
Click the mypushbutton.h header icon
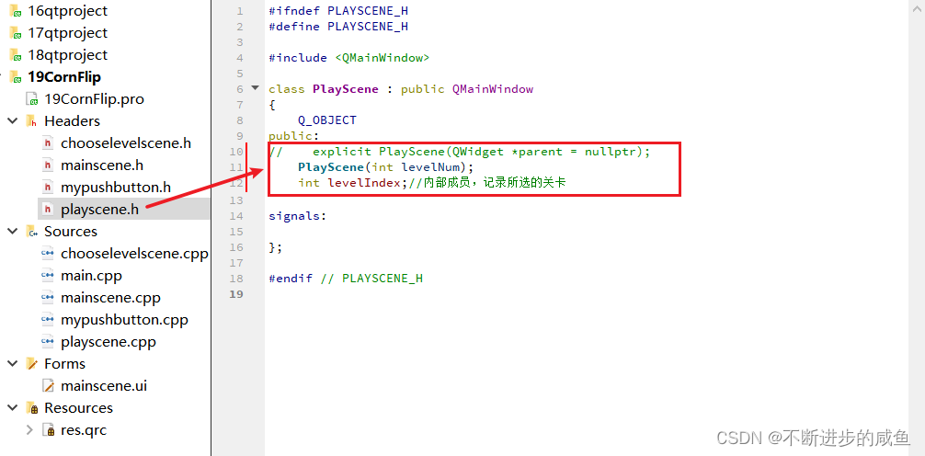[x=48, y=188]
